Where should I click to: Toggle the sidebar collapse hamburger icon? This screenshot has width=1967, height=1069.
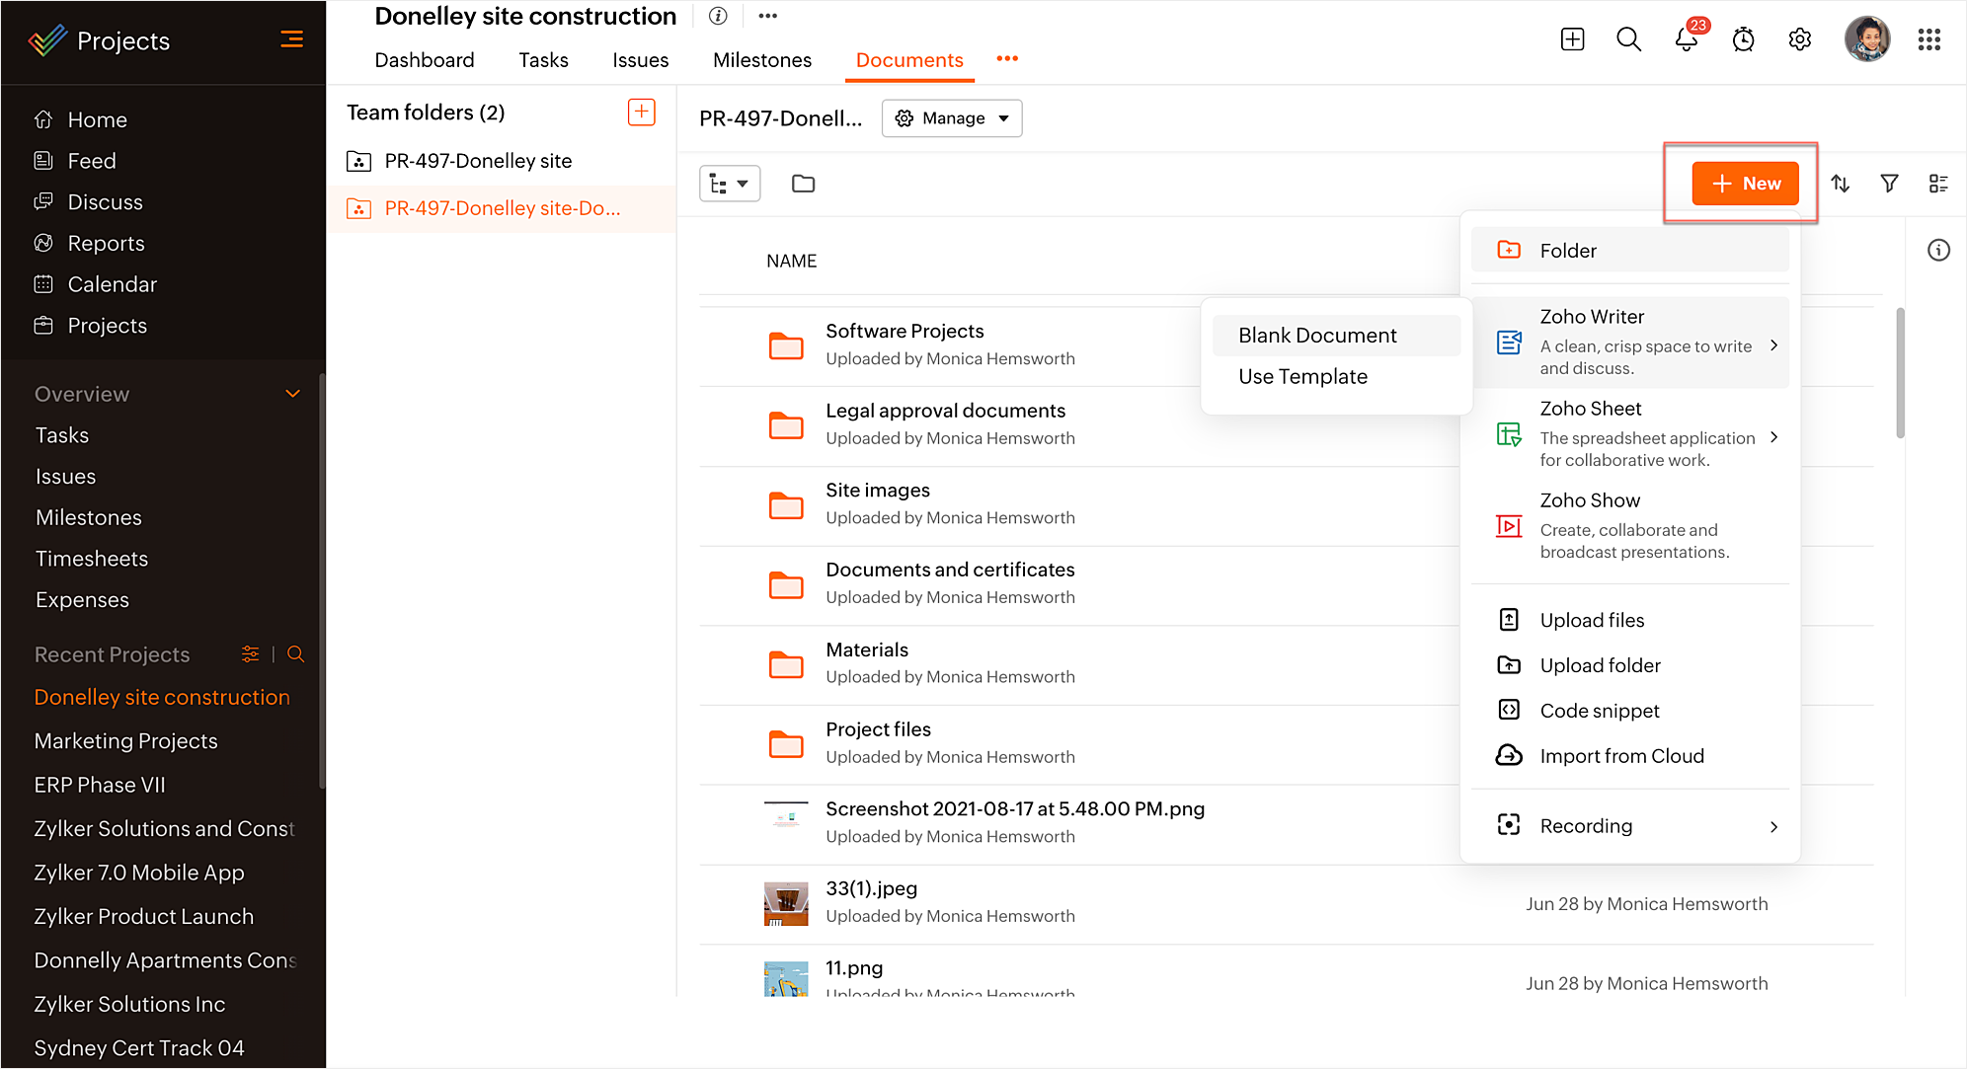coord(291,39)
